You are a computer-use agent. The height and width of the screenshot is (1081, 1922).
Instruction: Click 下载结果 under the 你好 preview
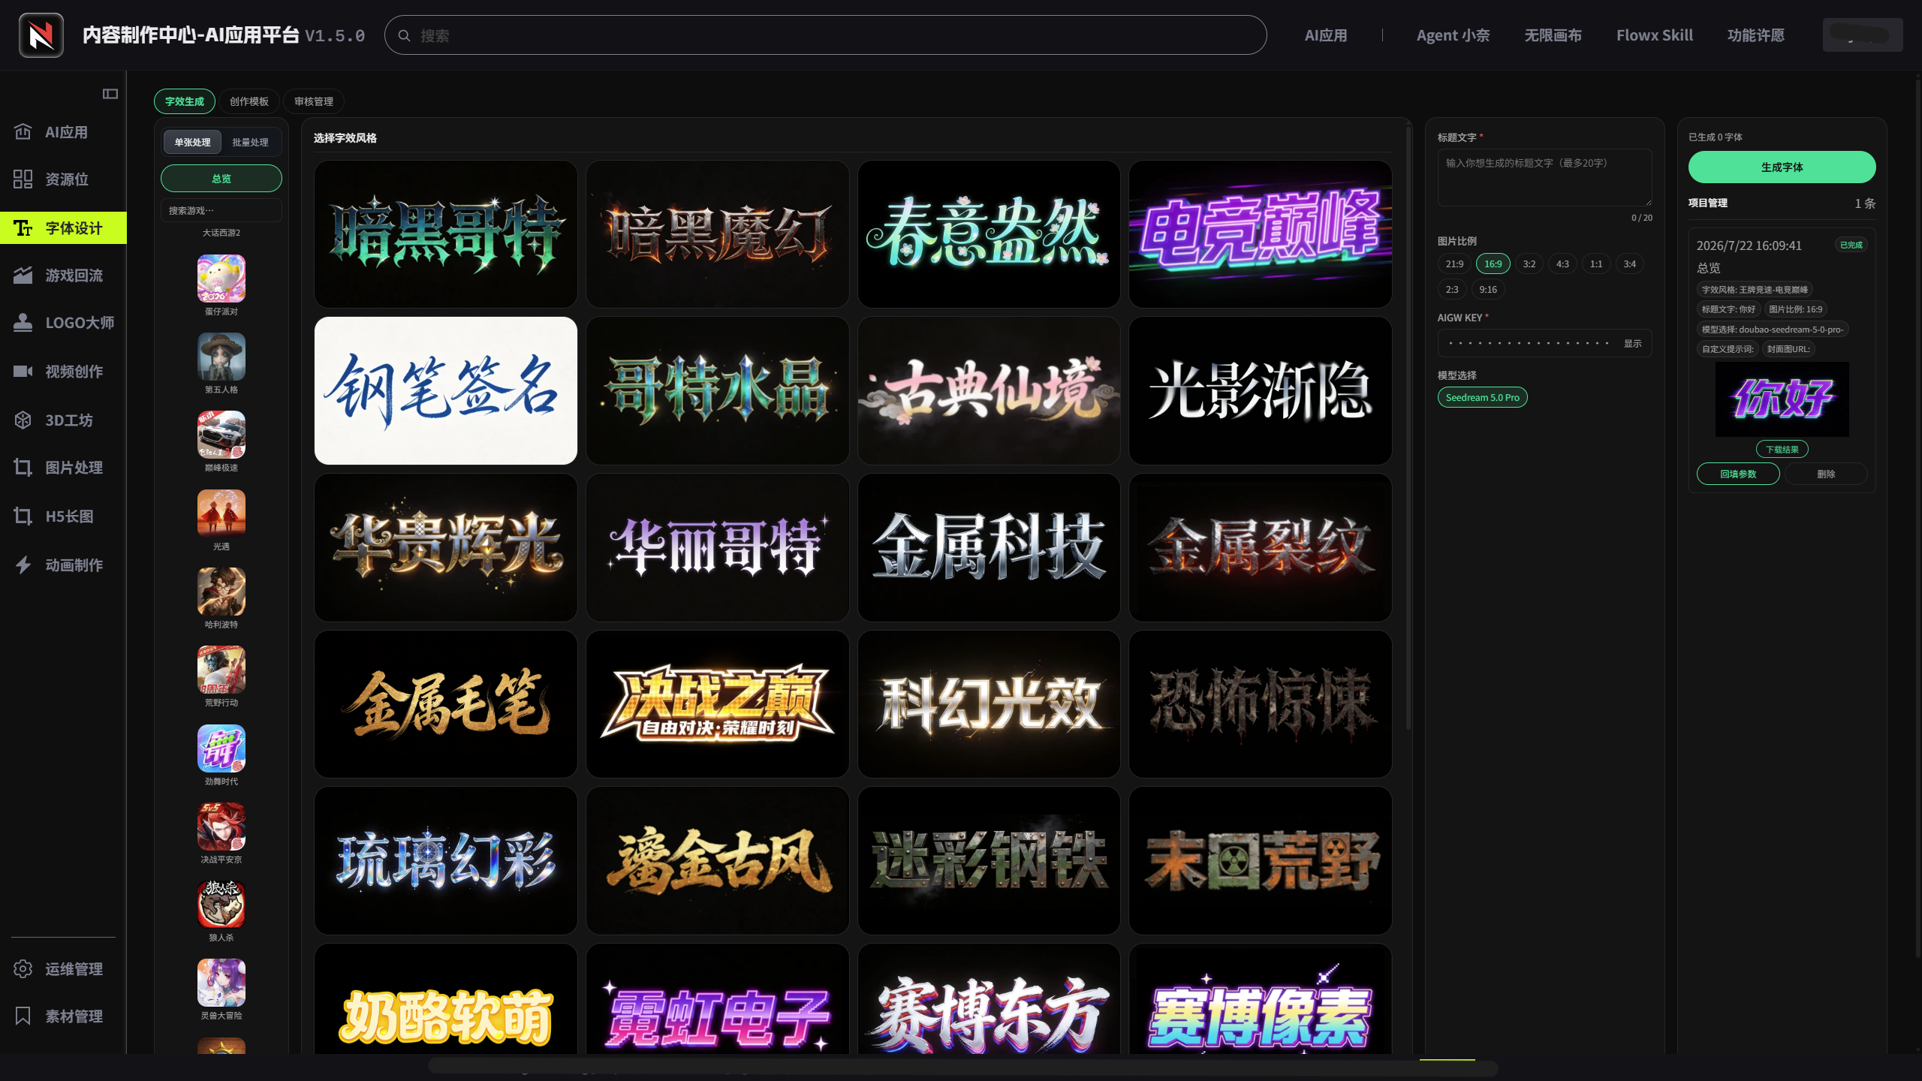pyautogui.click(x=1782, y=449)
